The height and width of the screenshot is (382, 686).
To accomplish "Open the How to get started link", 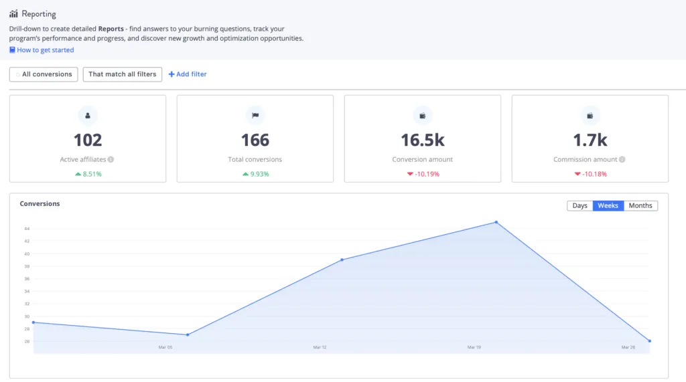I will pos(46,50).
